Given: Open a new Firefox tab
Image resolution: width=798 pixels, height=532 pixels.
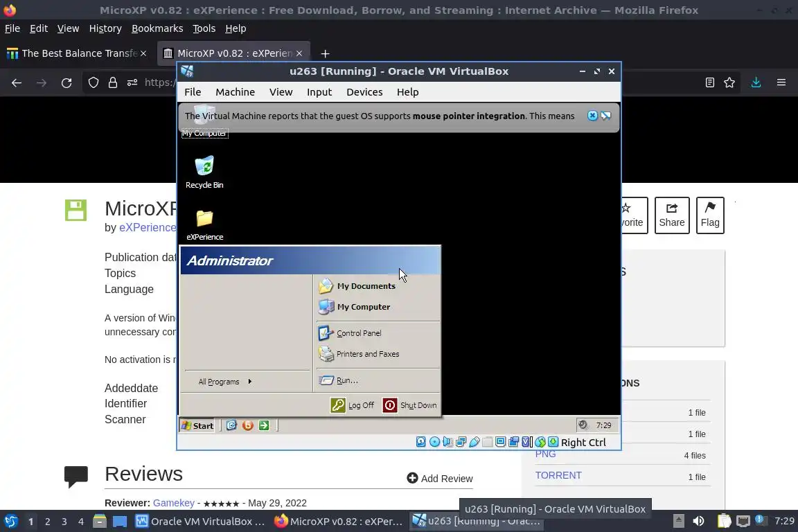Looking at the screenshot, I should (x=325, y=53).
